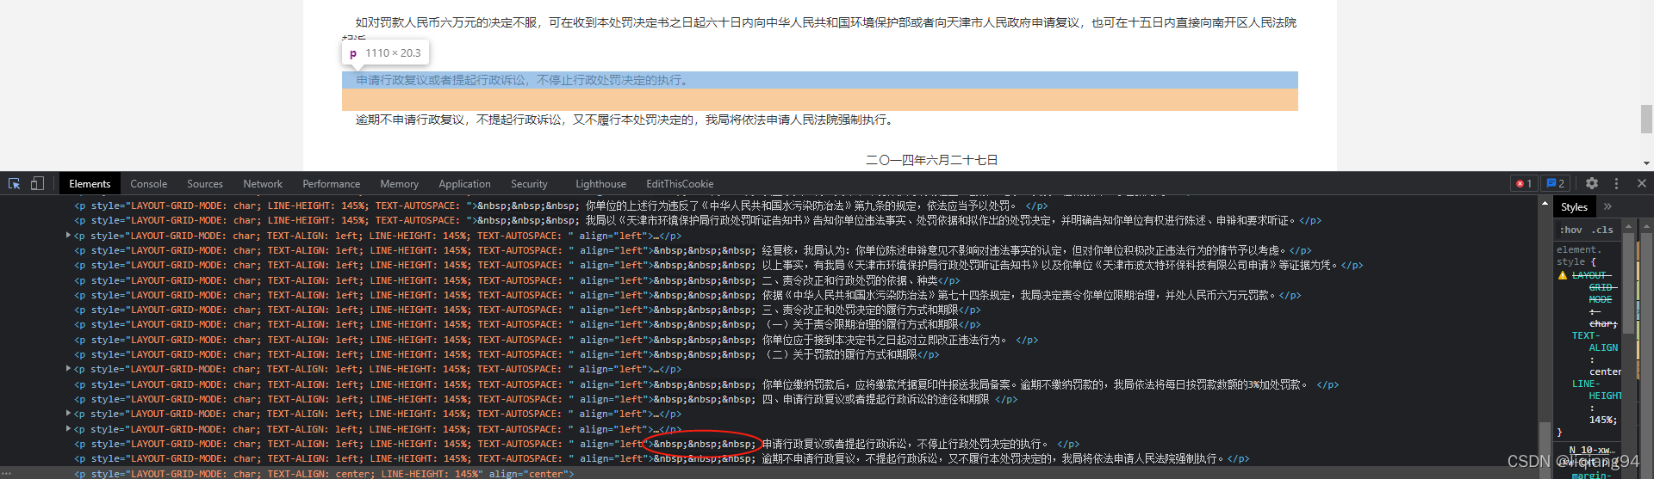The width and height of the screenshot is (1654, 479).
Task: Open the Sources tab
Action: pyautogui.click(x=205, y=184)
